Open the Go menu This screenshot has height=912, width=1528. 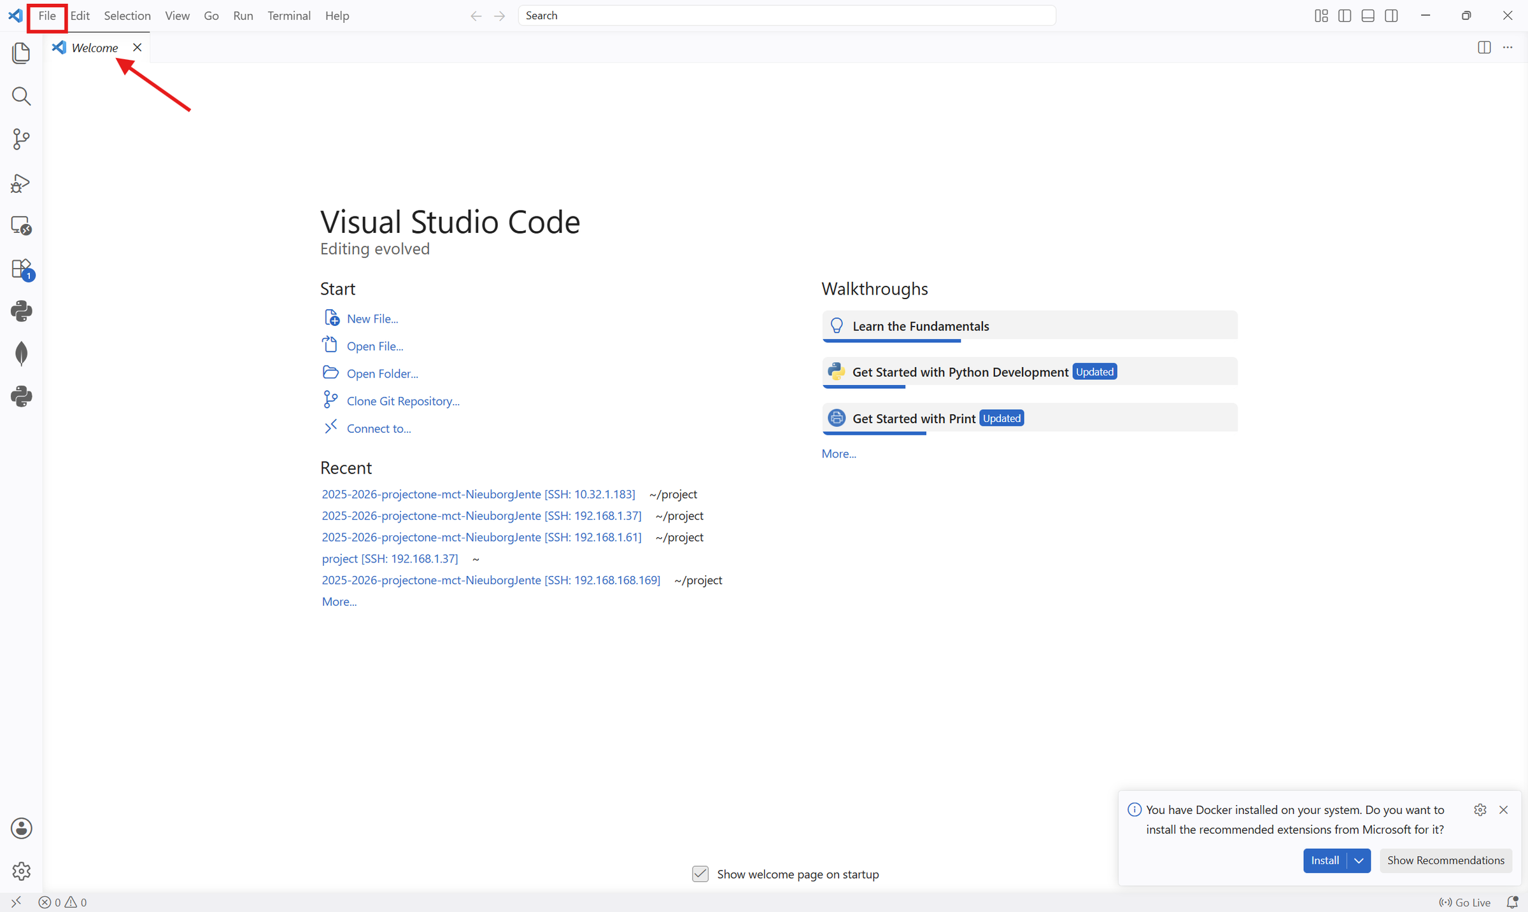pos(211,16)
